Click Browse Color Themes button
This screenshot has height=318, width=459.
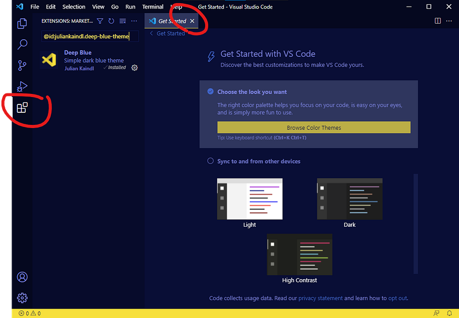pos(314,128)
